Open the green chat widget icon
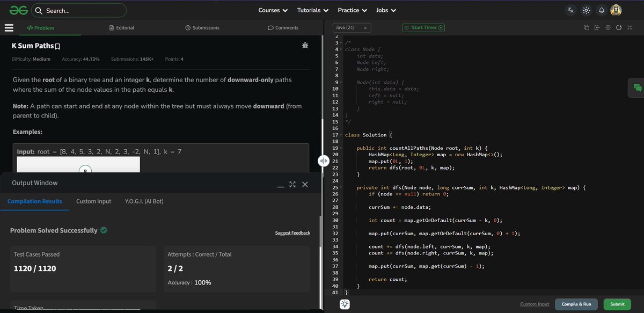The width and height of the screenshot is (644, 313). [x=637, y=88]
